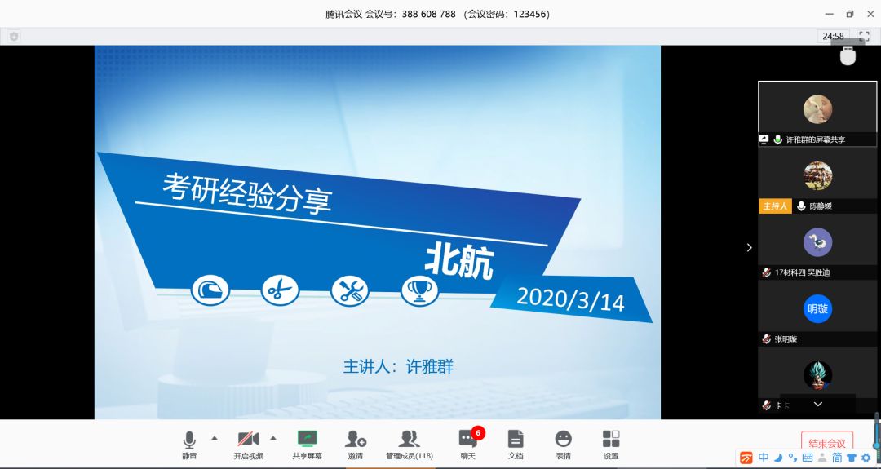This screenshot has width=881, height=469.
Task: Select host 陈静媛's video thumbnail
Action: click(x=817, y=175)
